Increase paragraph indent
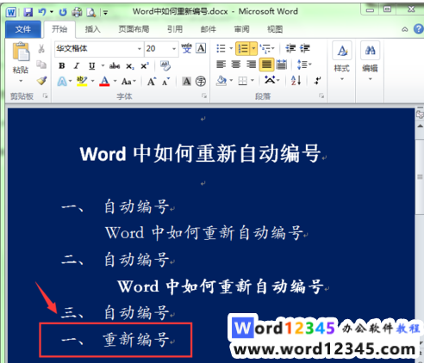424x363 pixels. point(305,48)
